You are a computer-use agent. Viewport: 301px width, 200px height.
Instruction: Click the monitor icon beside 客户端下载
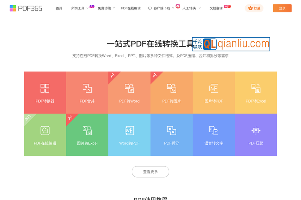150,8
